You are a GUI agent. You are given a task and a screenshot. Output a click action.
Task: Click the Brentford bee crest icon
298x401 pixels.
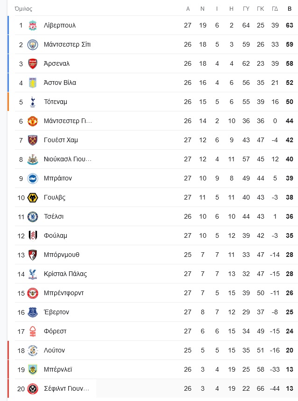coord(33,293)
